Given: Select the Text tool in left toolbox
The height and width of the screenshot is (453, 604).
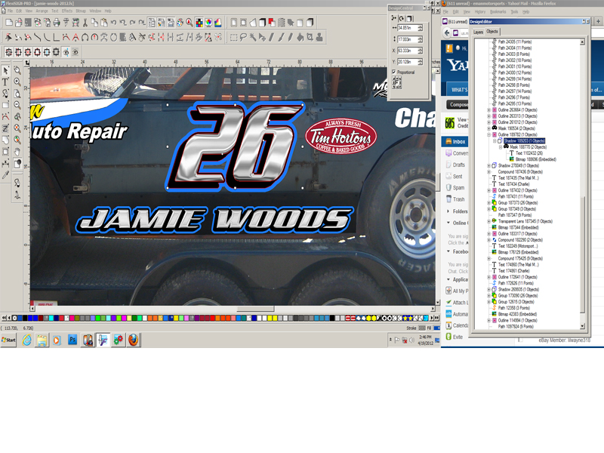Looking at the screenshot, I should 6,82.
